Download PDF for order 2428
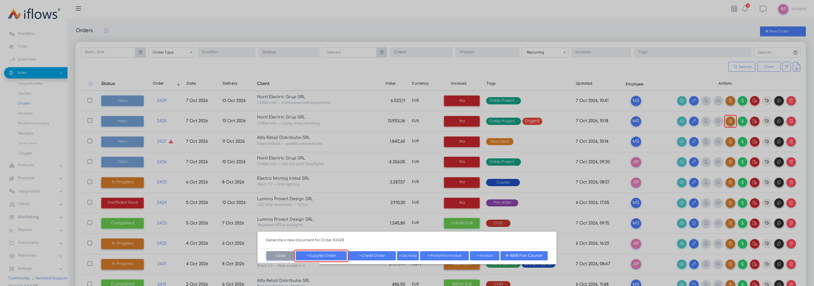Image resolution: width=814 pixels, height=286 pixels. pyautogui.click(x=706, y=121)
